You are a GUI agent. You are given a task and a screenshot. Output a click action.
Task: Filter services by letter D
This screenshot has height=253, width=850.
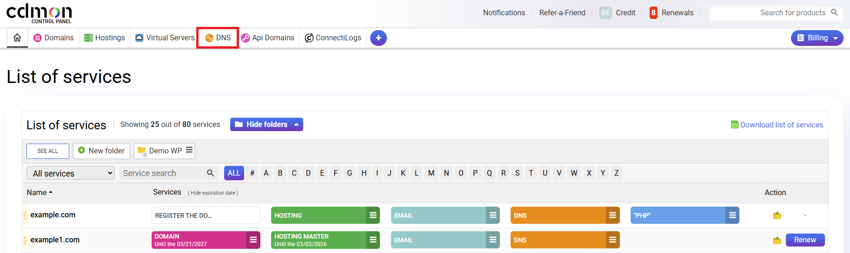pos(308,173)
